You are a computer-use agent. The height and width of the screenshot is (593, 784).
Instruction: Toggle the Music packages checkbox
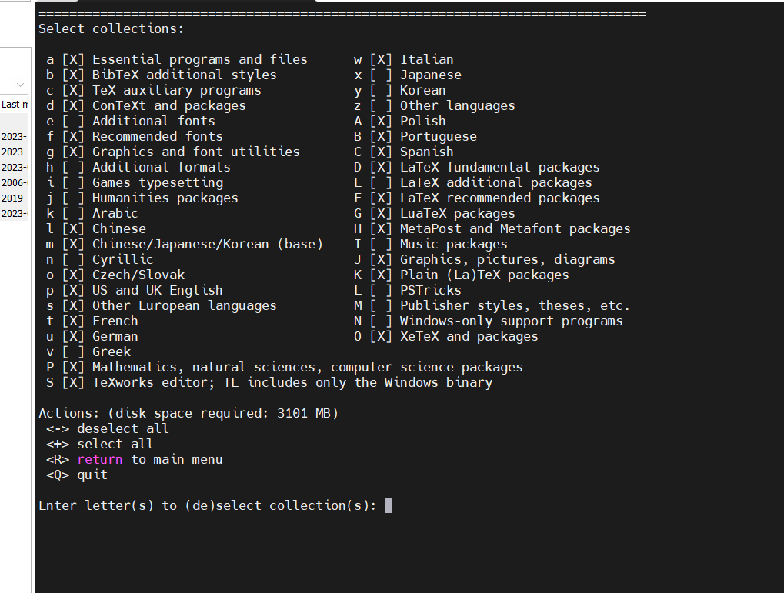(x=381, y=244)
